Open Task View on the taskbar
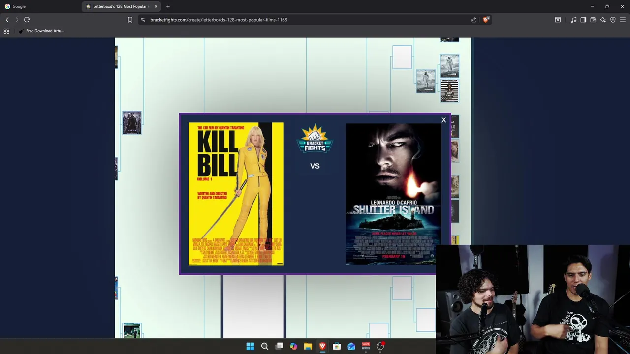 tap(279, 346)
